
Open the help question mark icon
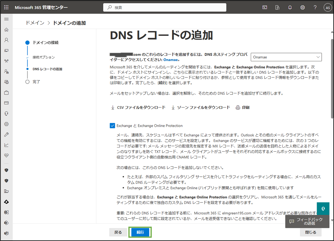315,7
